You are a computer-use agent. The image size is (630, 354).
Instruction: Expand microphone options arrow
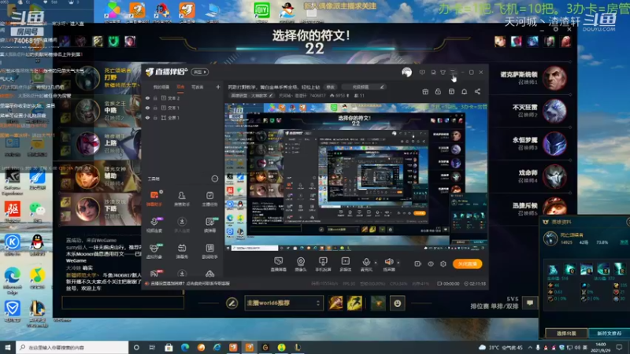click(376, 263)
